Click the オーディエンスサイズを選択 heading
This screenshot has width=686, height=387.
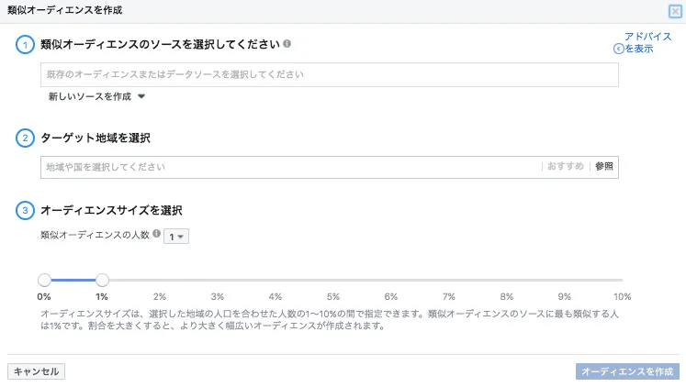pyautogui.click(x=111, y=211)
